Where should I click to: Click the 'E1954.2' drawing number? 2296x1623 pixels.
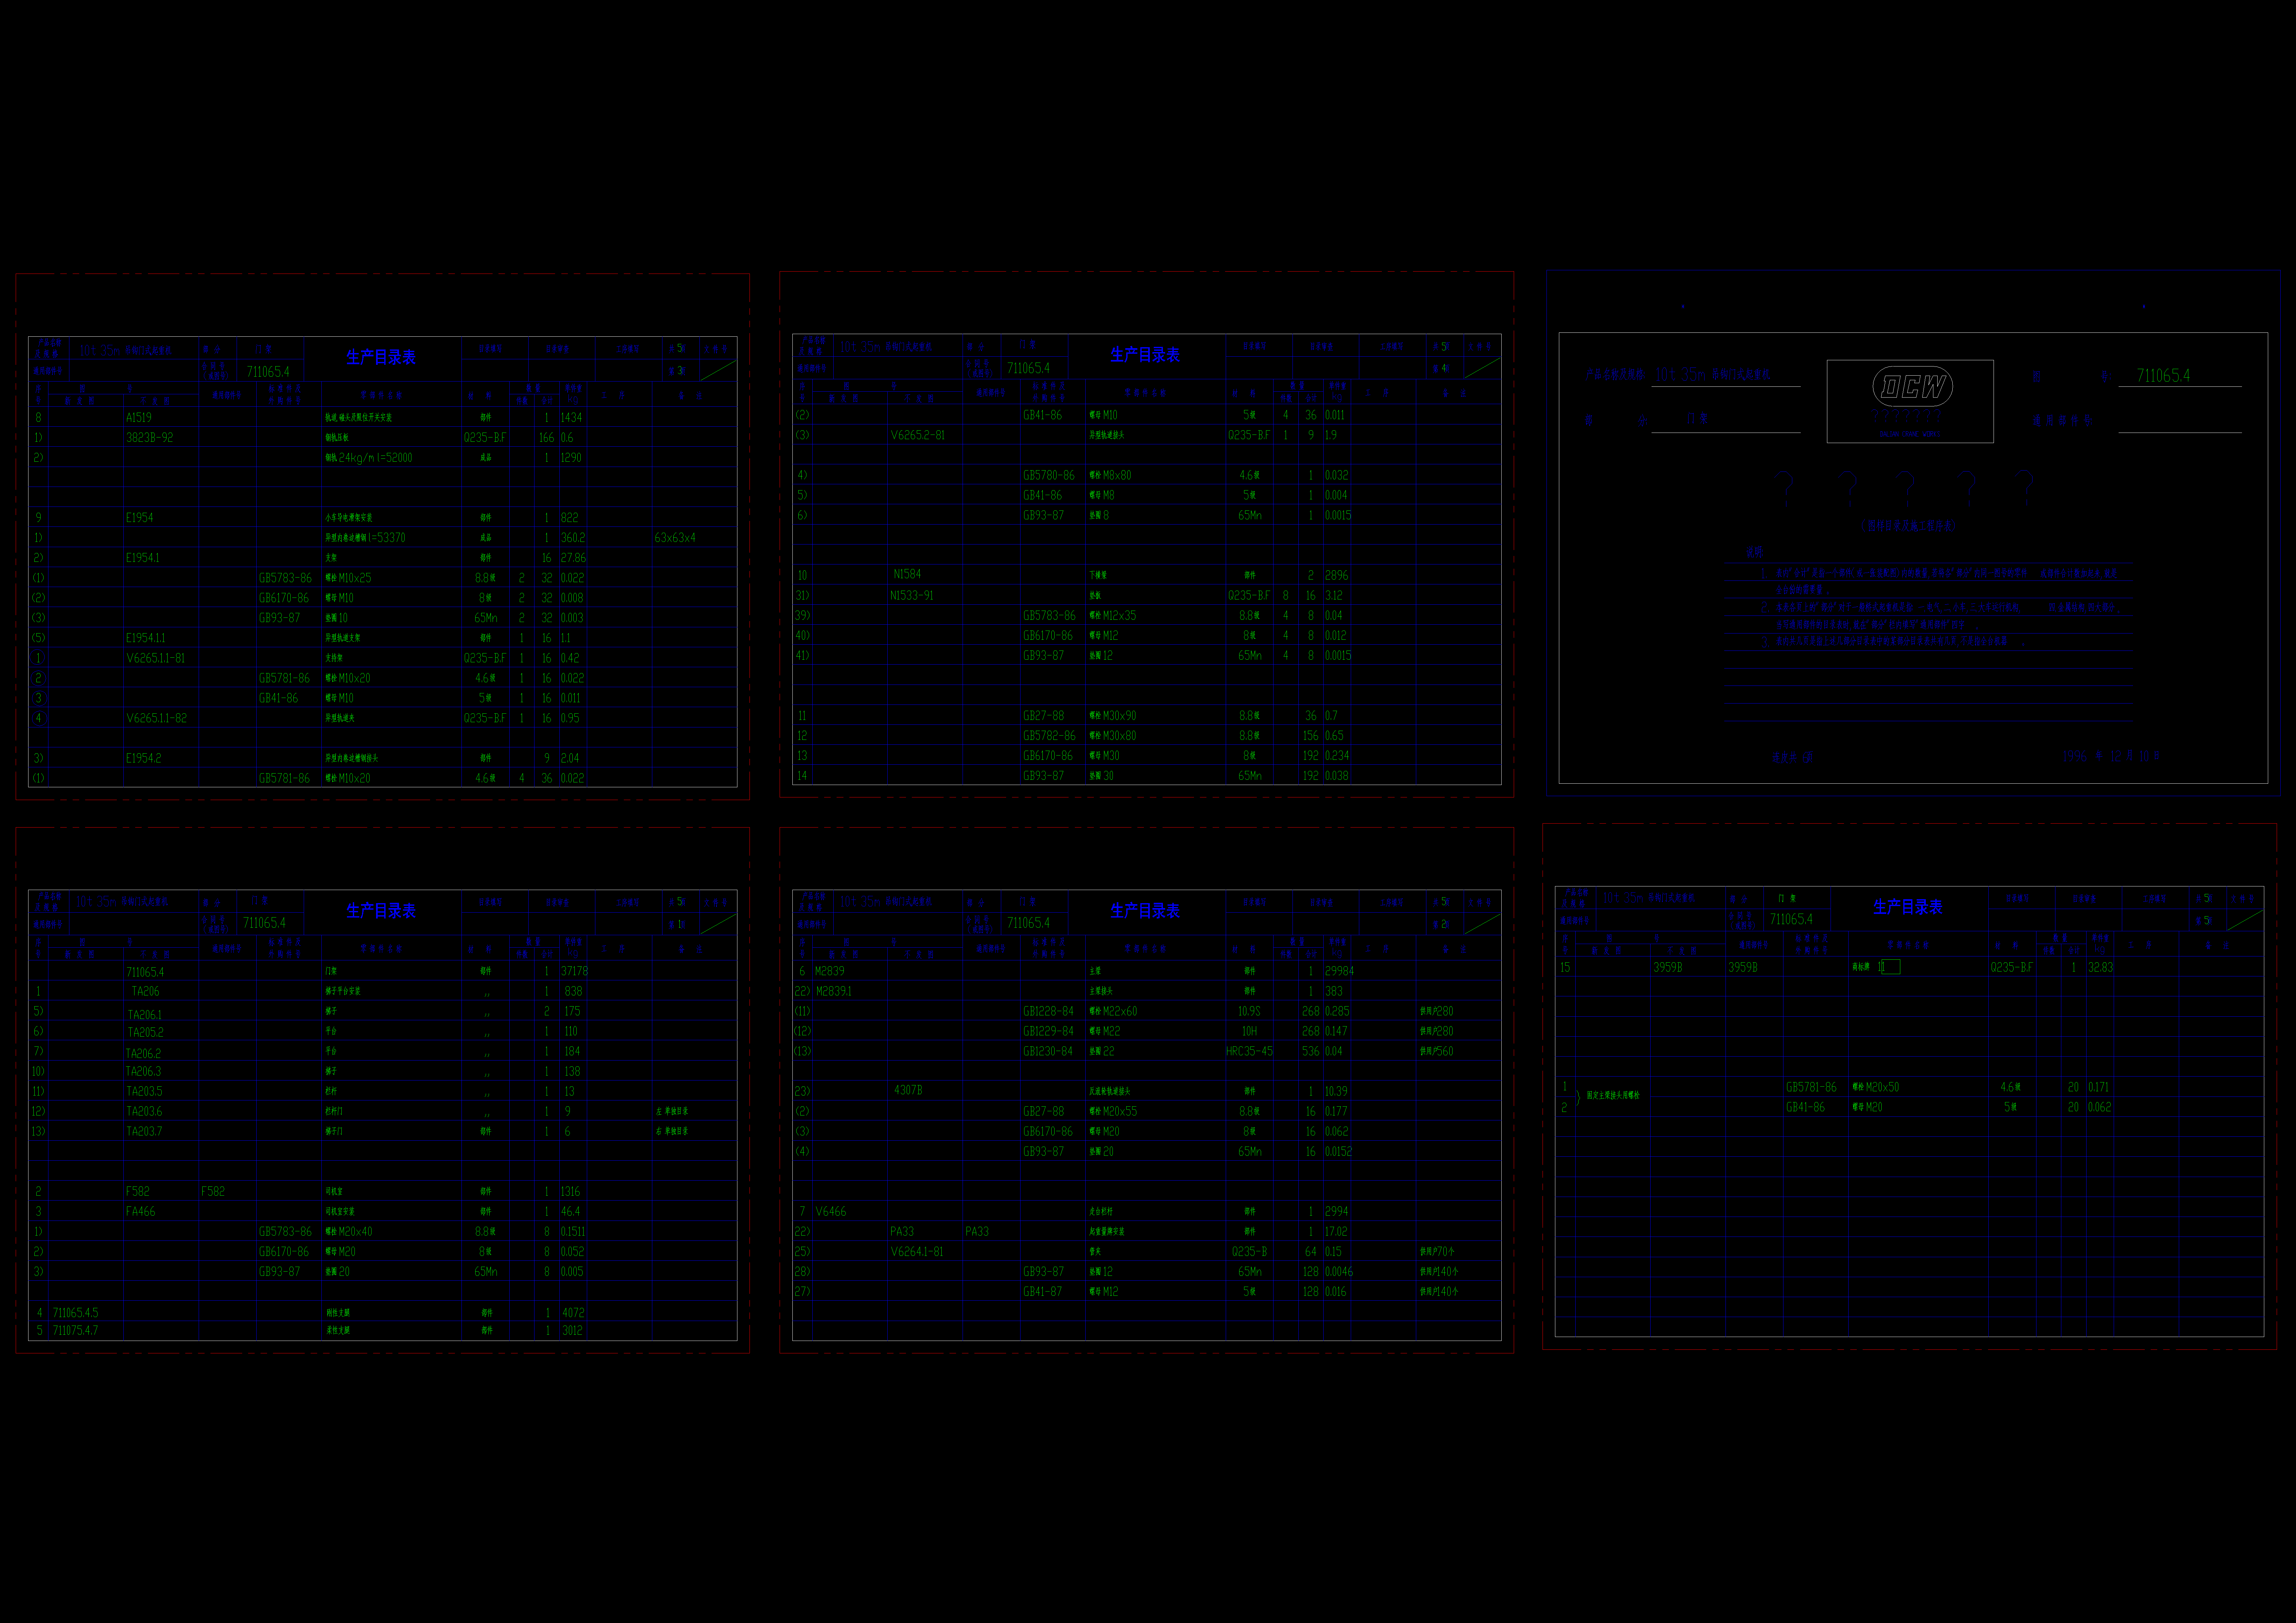tap(143, 758)
